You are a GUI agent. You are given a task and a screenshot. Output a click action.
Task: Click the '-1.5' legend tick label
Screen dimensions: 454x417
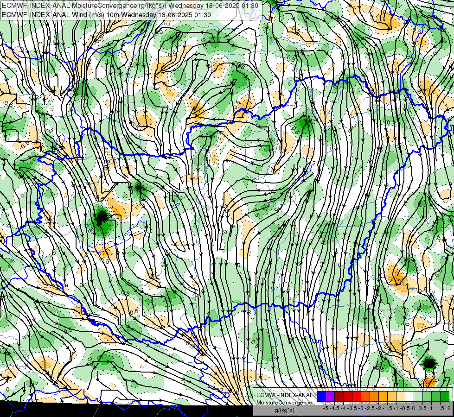387,408
